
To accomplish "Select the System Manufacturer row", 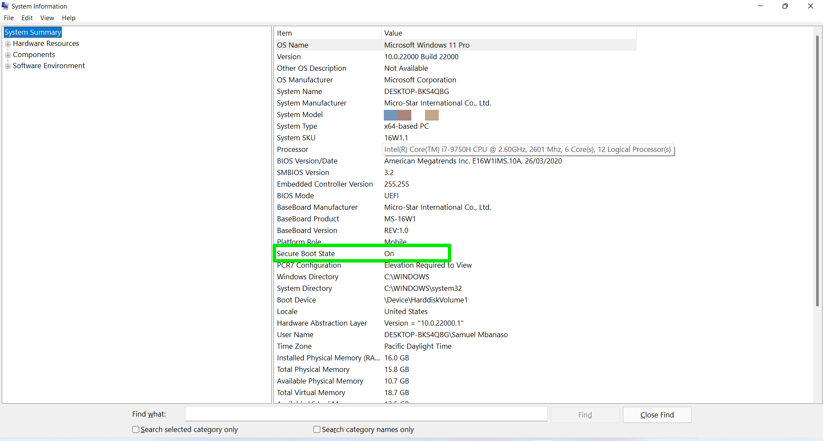I will point(456,103).
